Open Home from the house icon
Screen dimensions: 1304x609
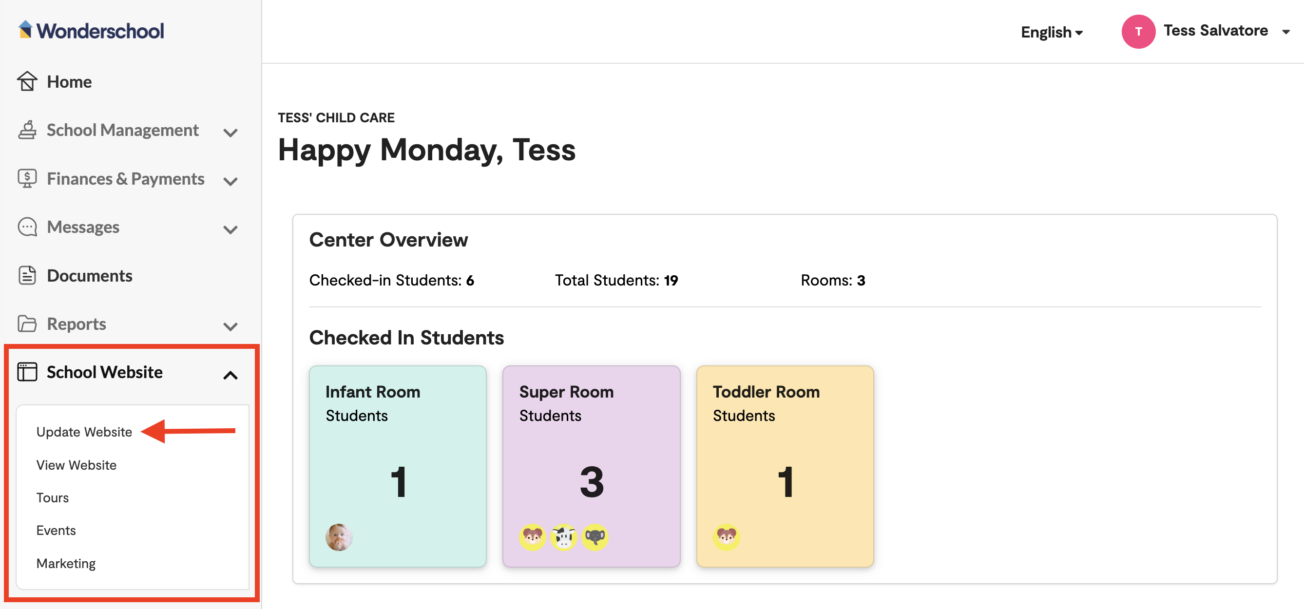(27, 81)
